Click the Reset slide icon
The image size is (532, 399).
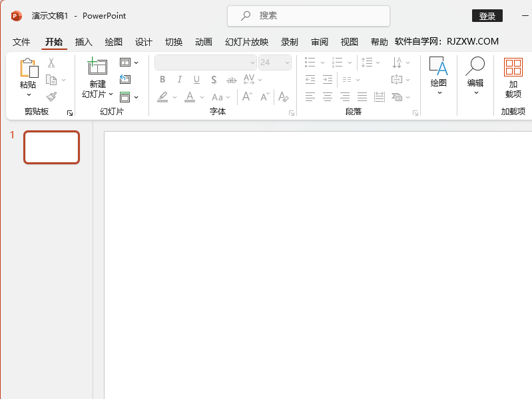pyautogui.click(x=125, y=80)
